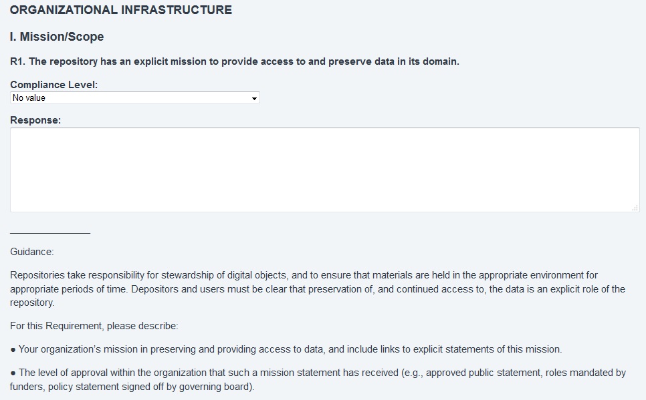Open the Compliance Level dropdown

tap(134, 97)
